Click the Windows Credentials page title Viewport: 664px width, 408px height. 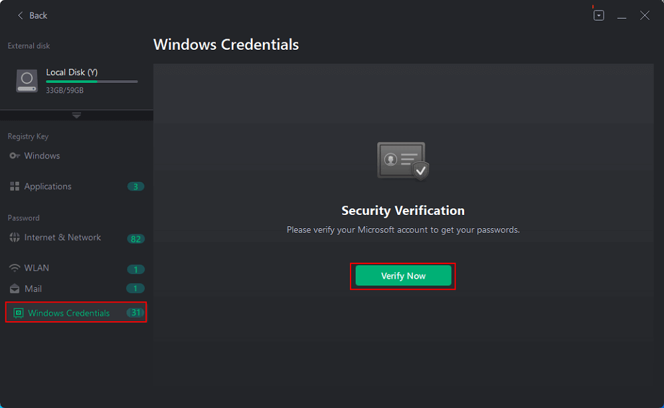tap(226, 45)
